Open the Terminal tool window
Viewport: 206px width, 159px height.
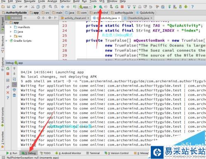[x=93, y=153]
